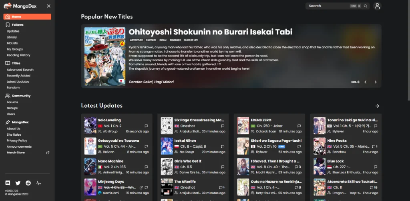
Task: Open comments icon for The Afterlife
Action: [x=222, y=187]
